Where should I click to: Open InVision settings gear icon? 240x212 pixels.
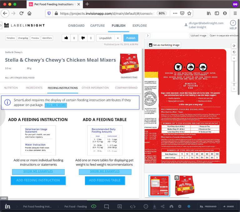180,206
